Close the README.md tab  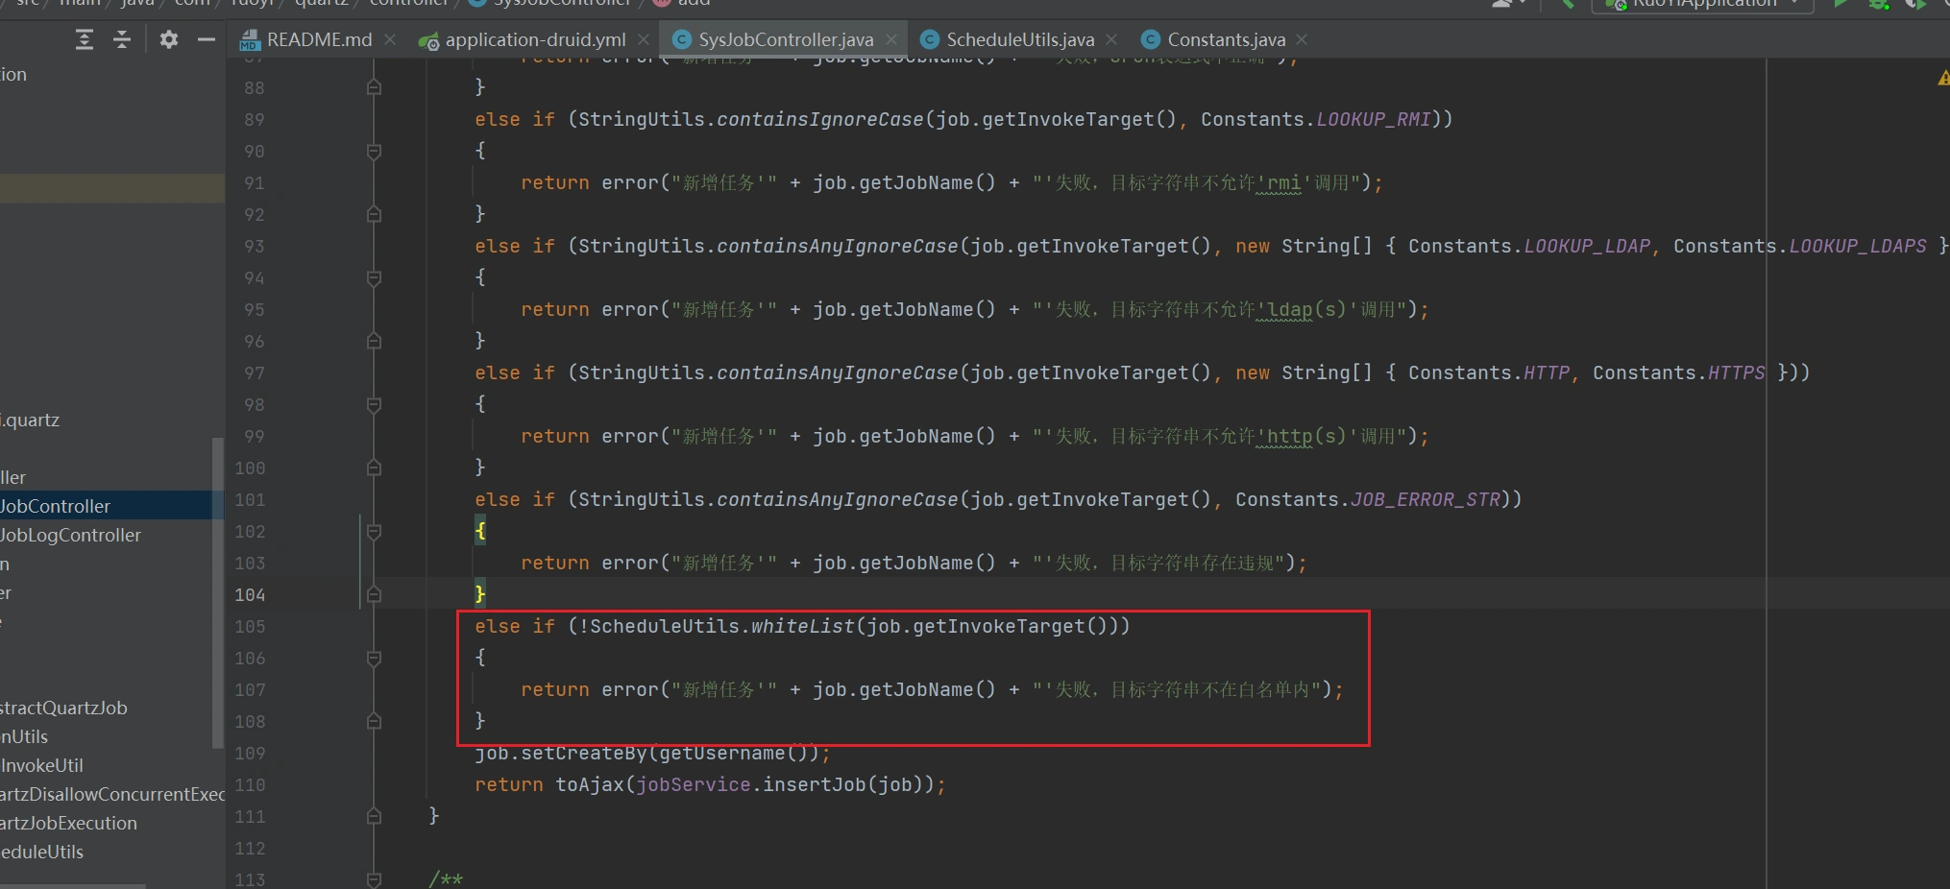click(390, 39)
